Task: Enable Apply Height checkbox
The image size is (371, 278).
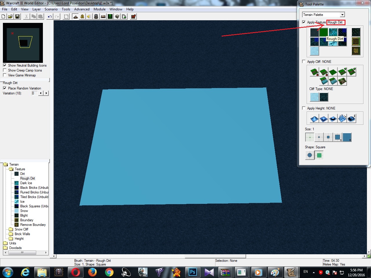Action: (x=304, y=108)
